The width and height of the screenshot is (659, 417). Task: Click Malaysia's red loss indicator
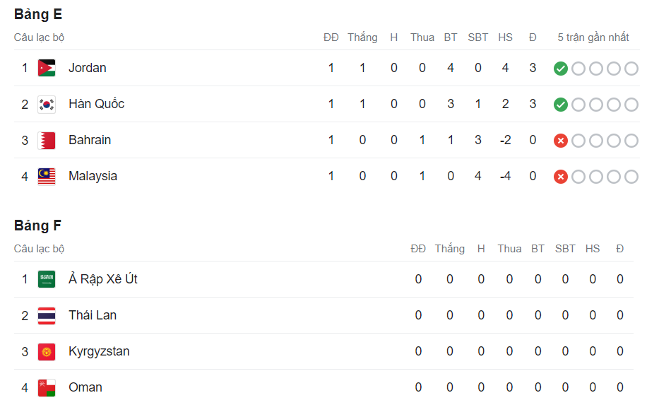pyautogui.click(x=561, y=177)
